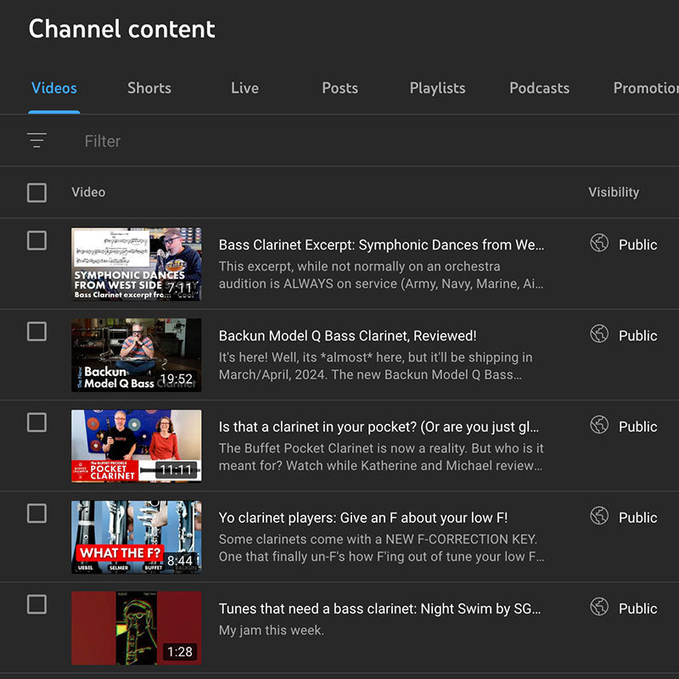Screen dimensions: 679x679
Task: Expand the Public visibility setting for Night Swim
Action: [x=637, y=609]
